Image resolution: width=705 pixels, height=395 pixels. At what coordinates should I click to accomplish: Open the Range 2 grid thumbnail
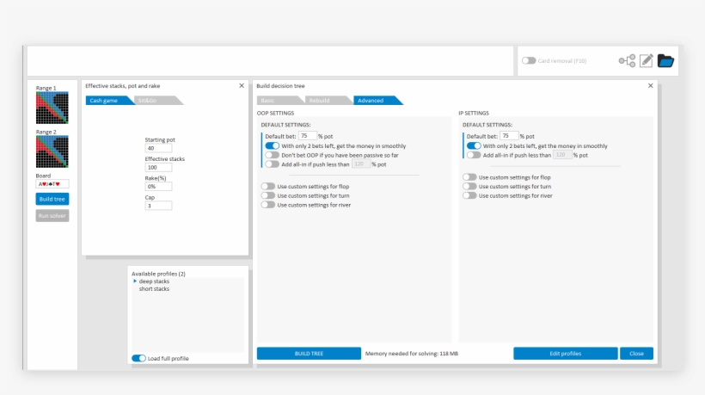tap(46, 151)
